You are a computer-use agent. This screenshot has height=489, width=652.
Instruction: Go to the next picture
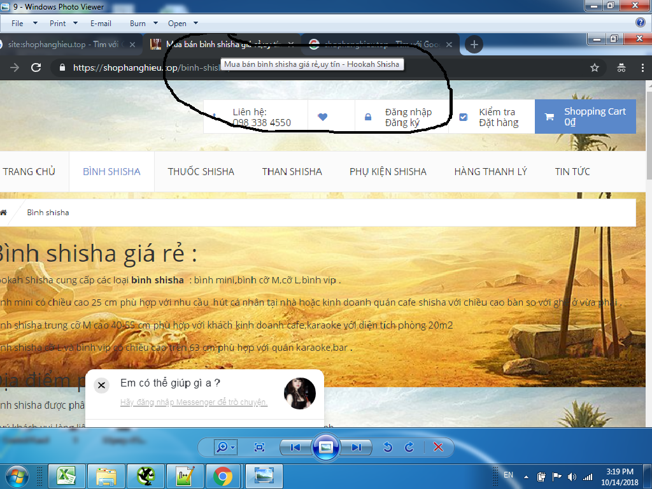(356, 448)
